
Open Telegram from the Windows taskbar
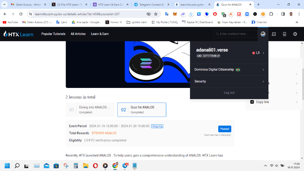[125, 166]
